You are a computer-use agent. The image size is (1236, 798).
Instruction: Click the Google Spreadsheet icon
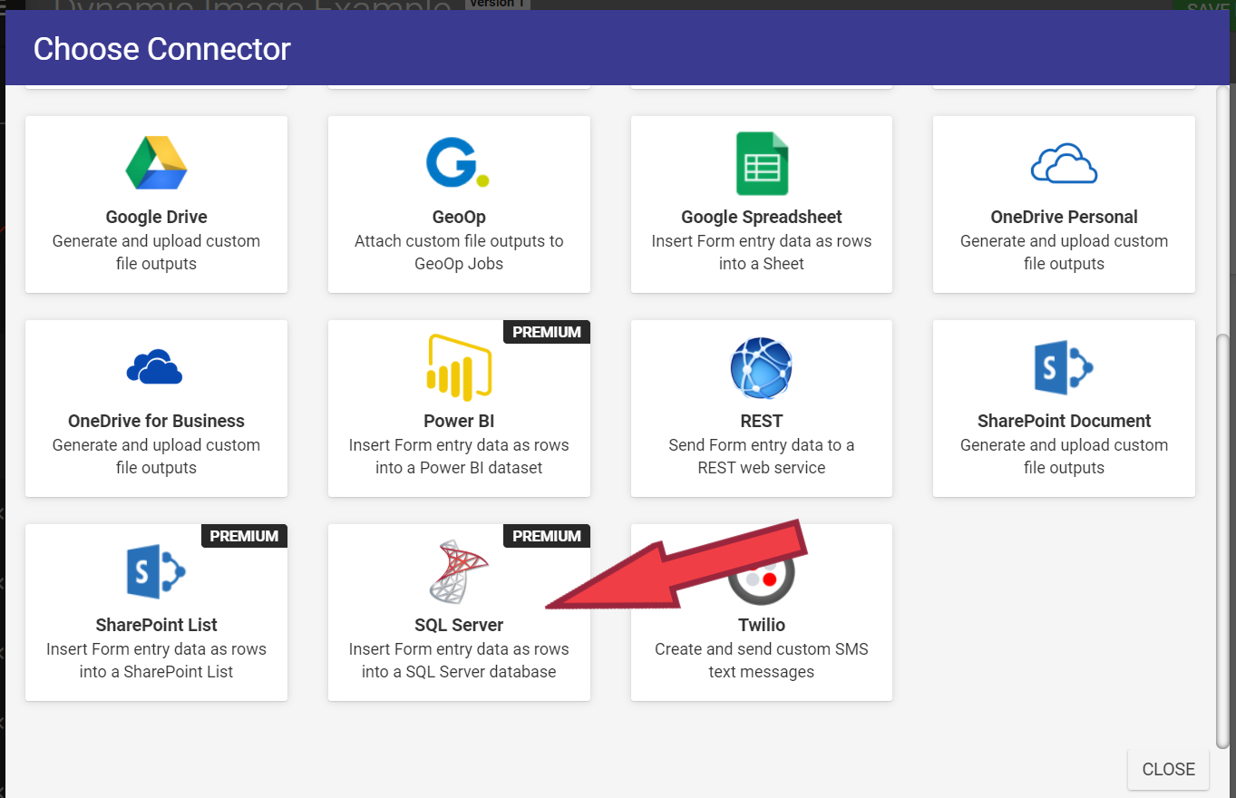762,163
